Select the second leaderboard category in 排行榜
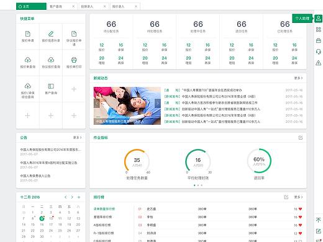The height and width of the screenshot is (242, 323). [102, 217]
